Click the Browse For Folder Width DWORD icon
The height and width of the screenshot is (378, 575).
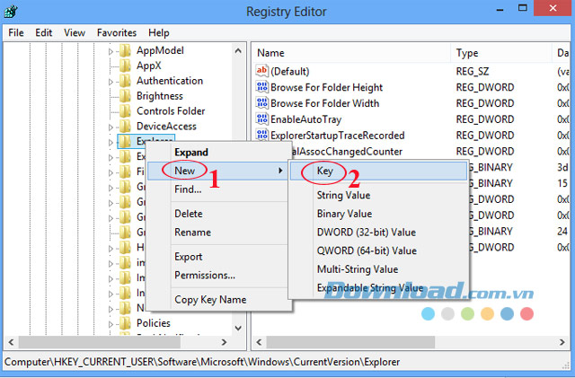pos(261,103)
